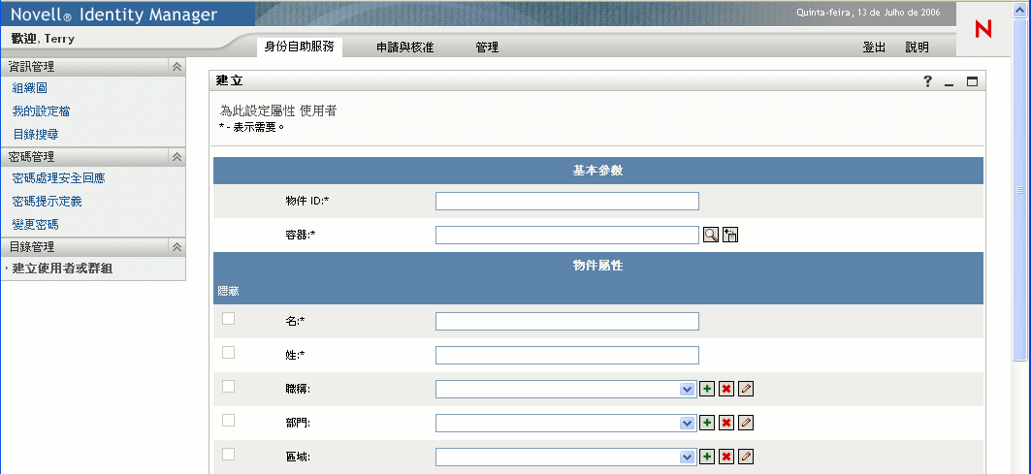Open the 密碼處理安全回應 link
The height and width of the screenshot is (474, 1031).
click(58, 178)
